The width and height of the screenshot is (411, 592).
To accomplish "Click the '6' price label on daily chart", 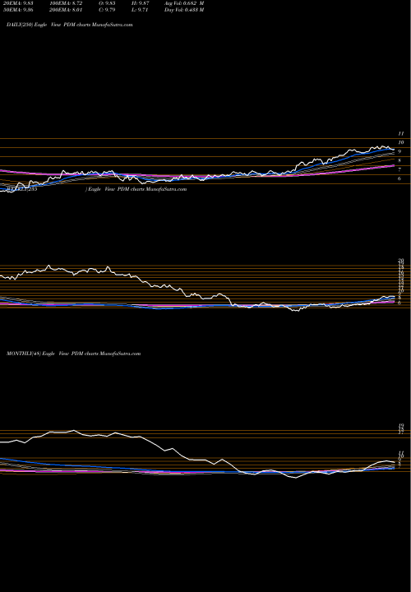I will pyautogui.click(x=399, y=178).
